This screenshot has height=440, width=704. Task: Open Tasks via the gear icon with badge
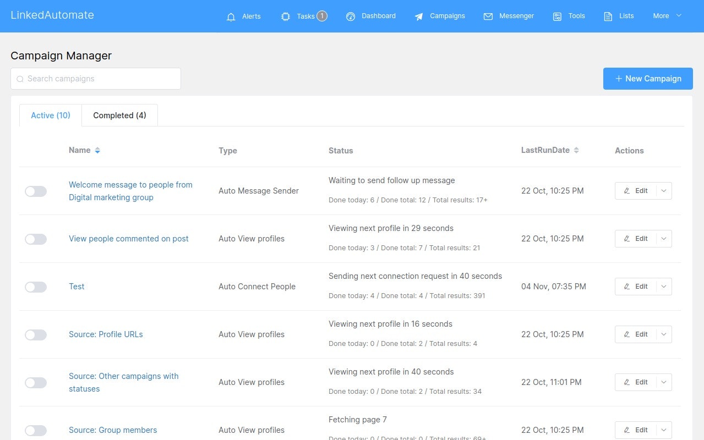(x=286, y=16)
